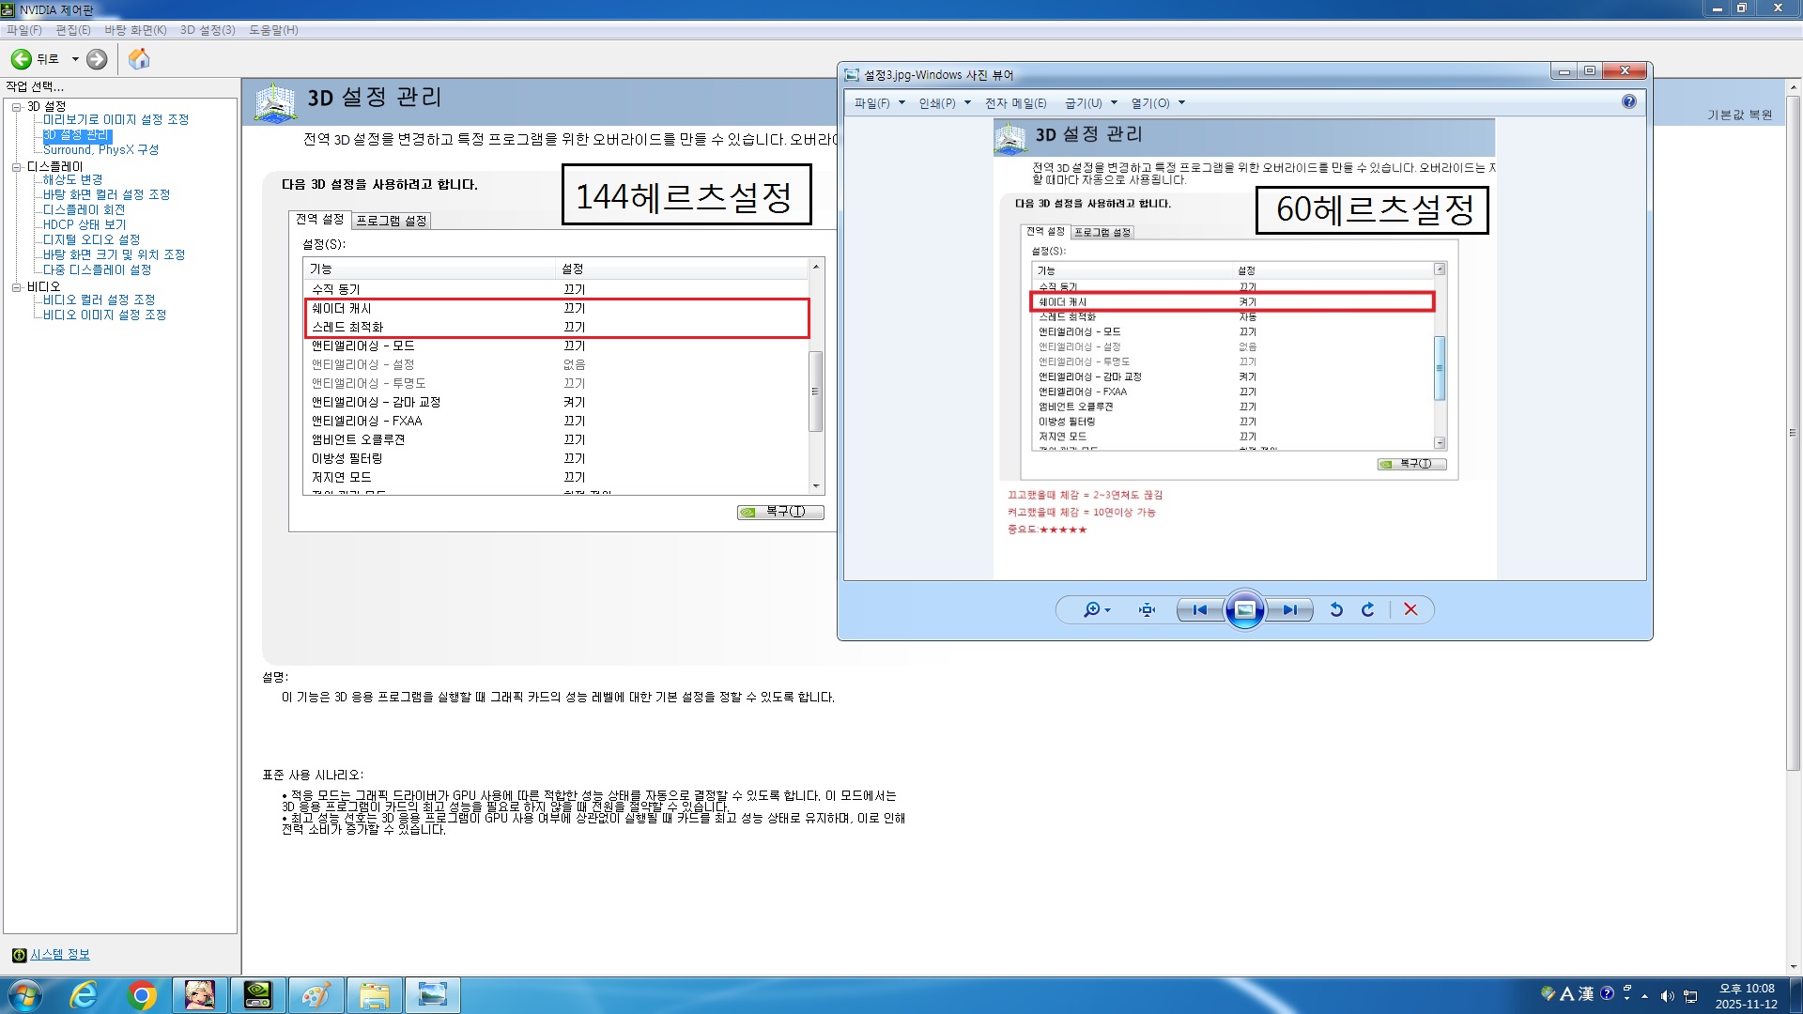Screen dimensions: 1803x1014
Task: Select 해상도 변경 in the task tree
Action: tap(72, 179)
